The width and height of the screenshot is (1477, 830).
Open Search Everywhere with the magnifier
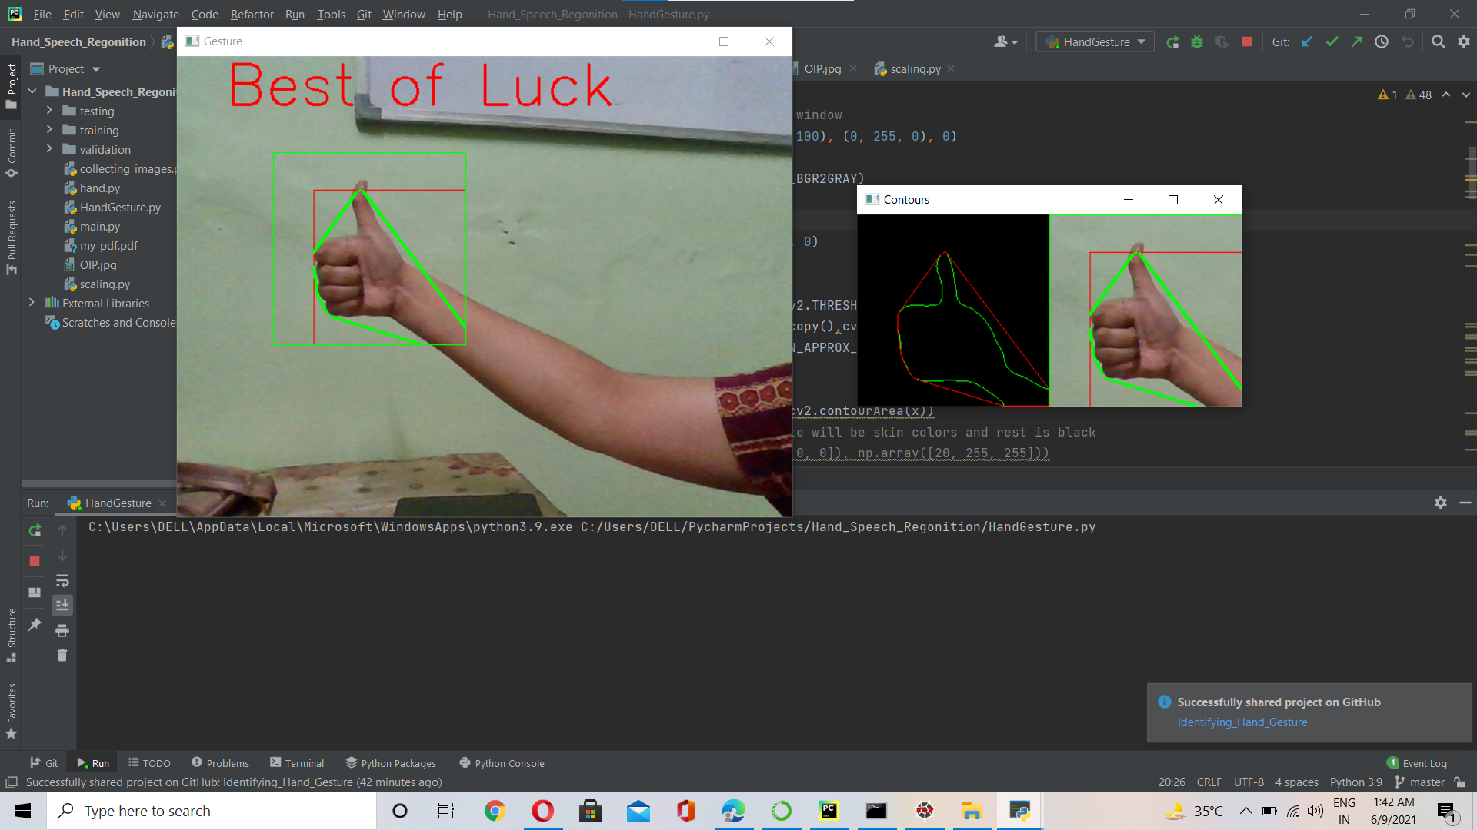point(1438,41)
